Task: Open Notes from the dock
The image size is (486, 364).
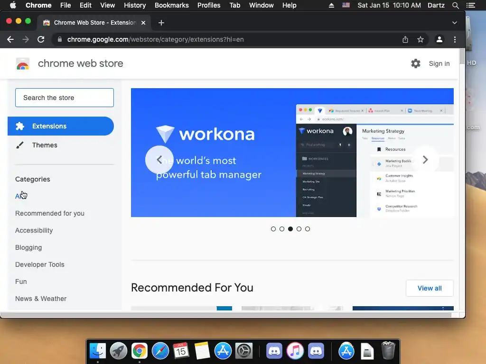Action: point(202,351)
